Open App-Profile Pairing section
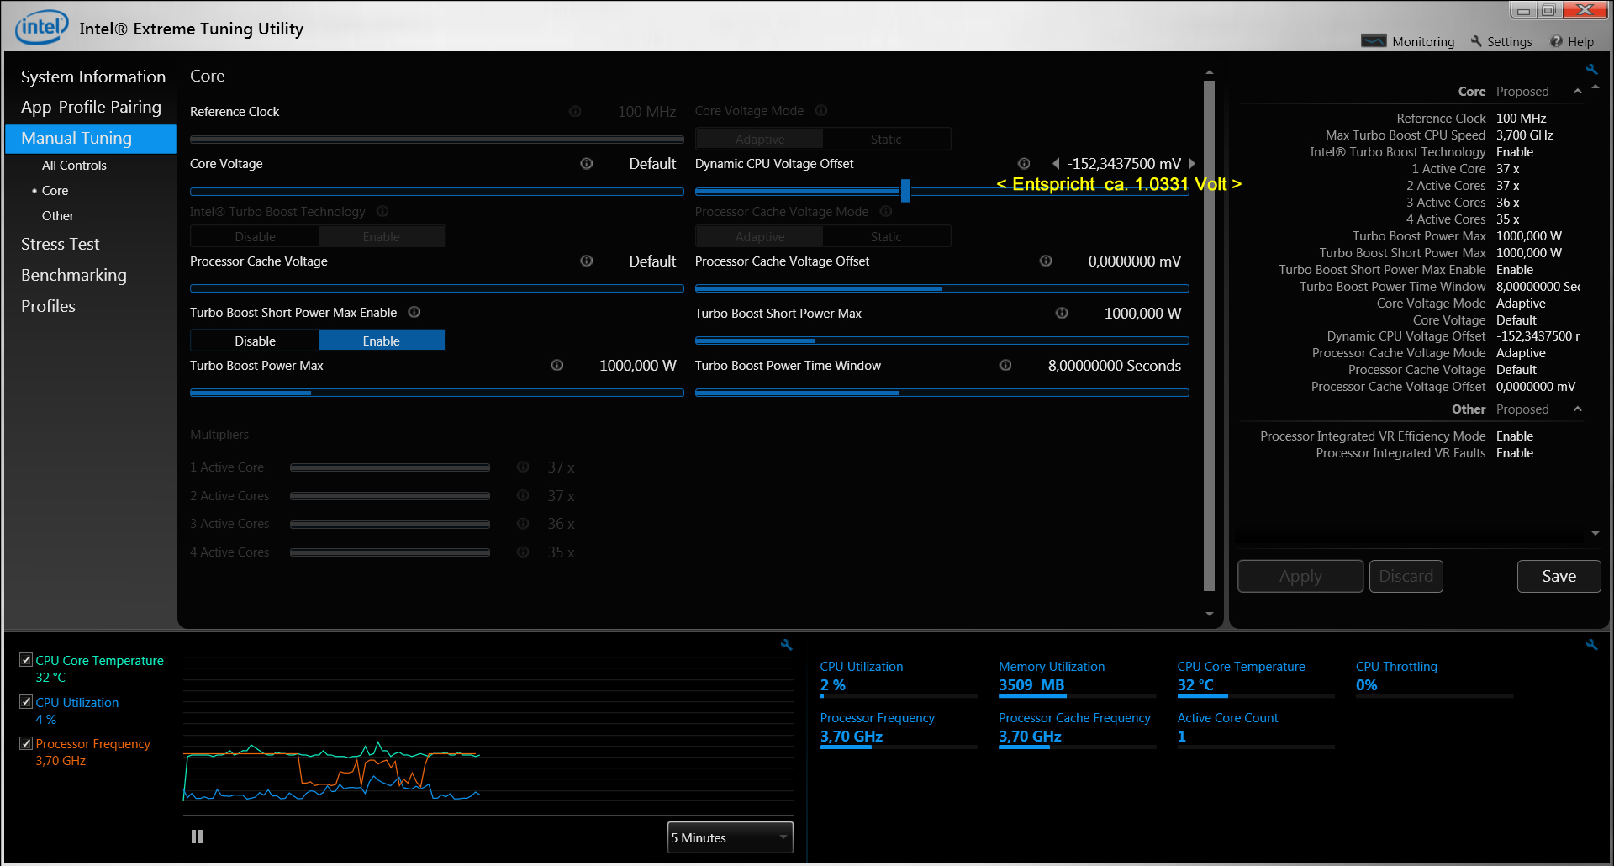Screen dimensions: 1614x866 (91, 107)
